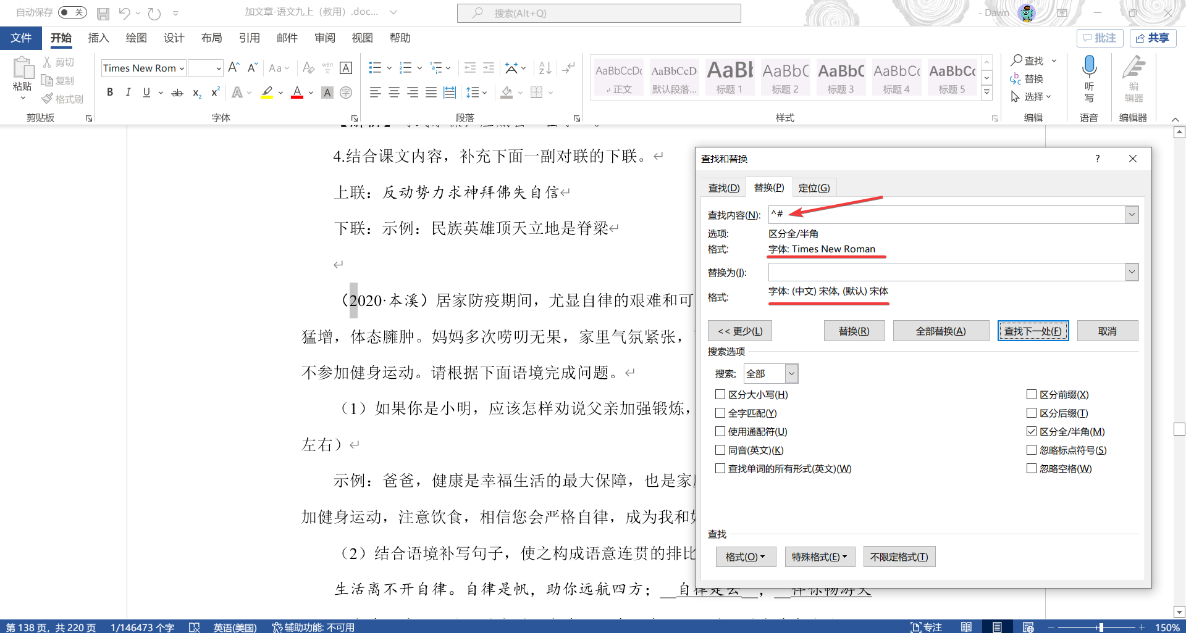
Task: Click the Undo icon
Action: (125, 13)
